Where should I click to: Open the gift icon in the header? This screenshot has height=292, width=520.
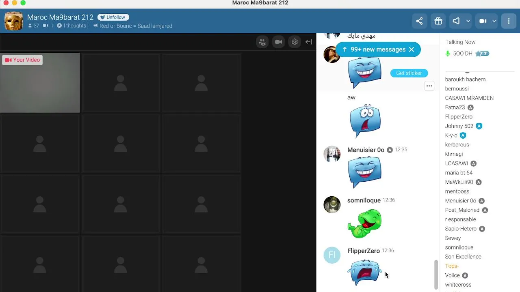pyautogui.click(x=438, y=21)
